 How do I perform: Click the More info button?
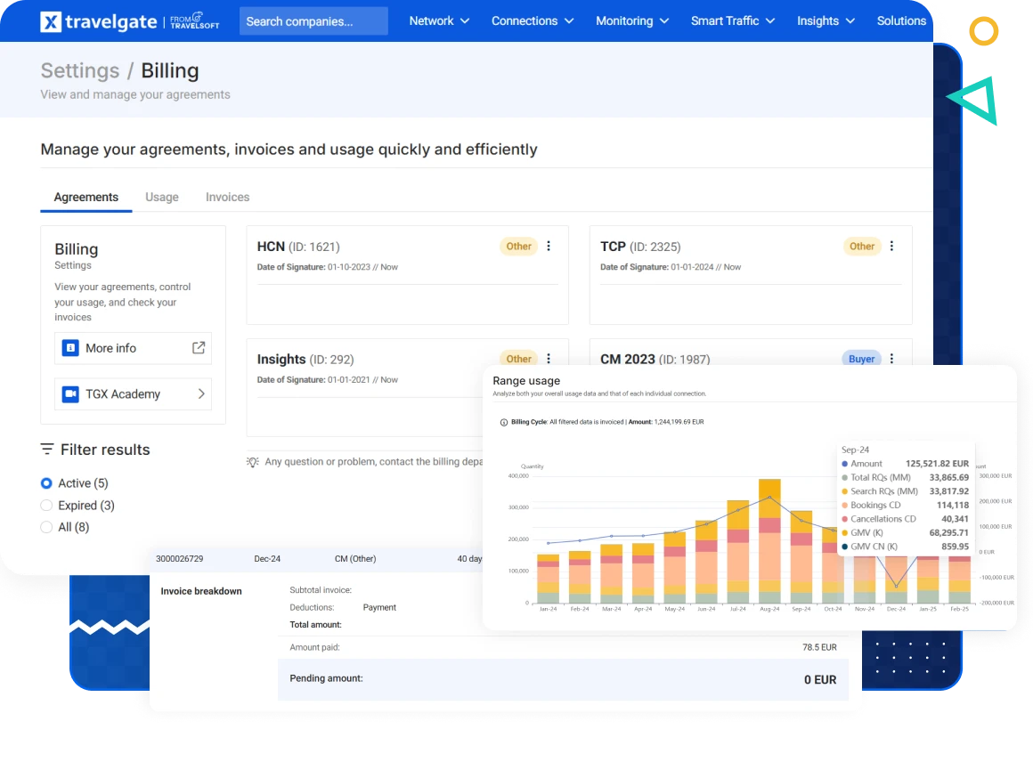[133, 348]
